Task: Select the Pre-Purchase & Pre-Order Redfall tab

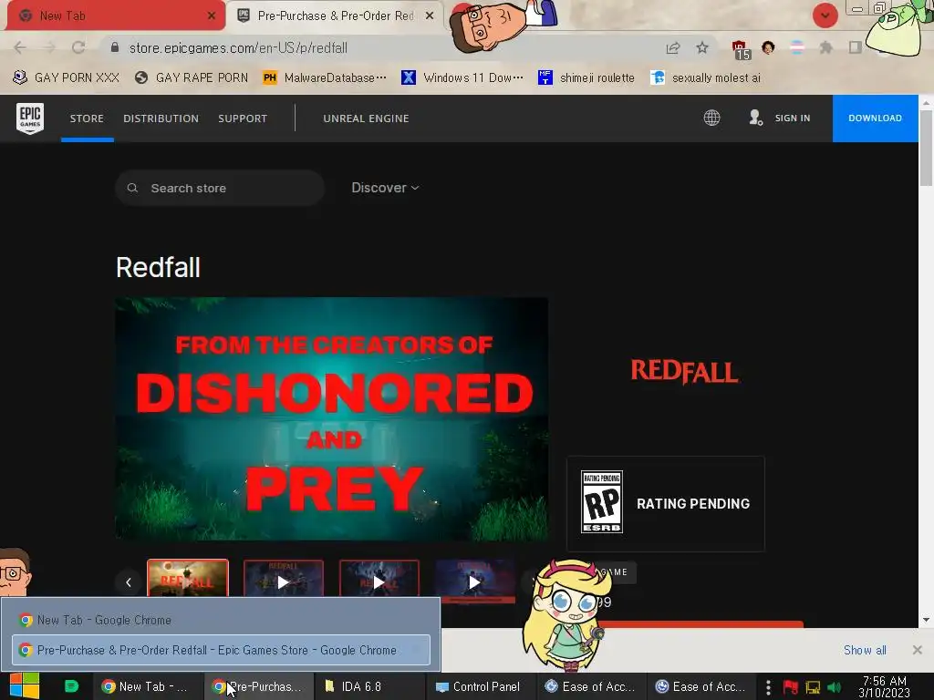Action: (334, 16)
